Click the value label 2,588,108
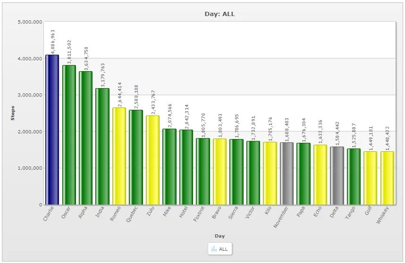405x263 pixels. 136,97
